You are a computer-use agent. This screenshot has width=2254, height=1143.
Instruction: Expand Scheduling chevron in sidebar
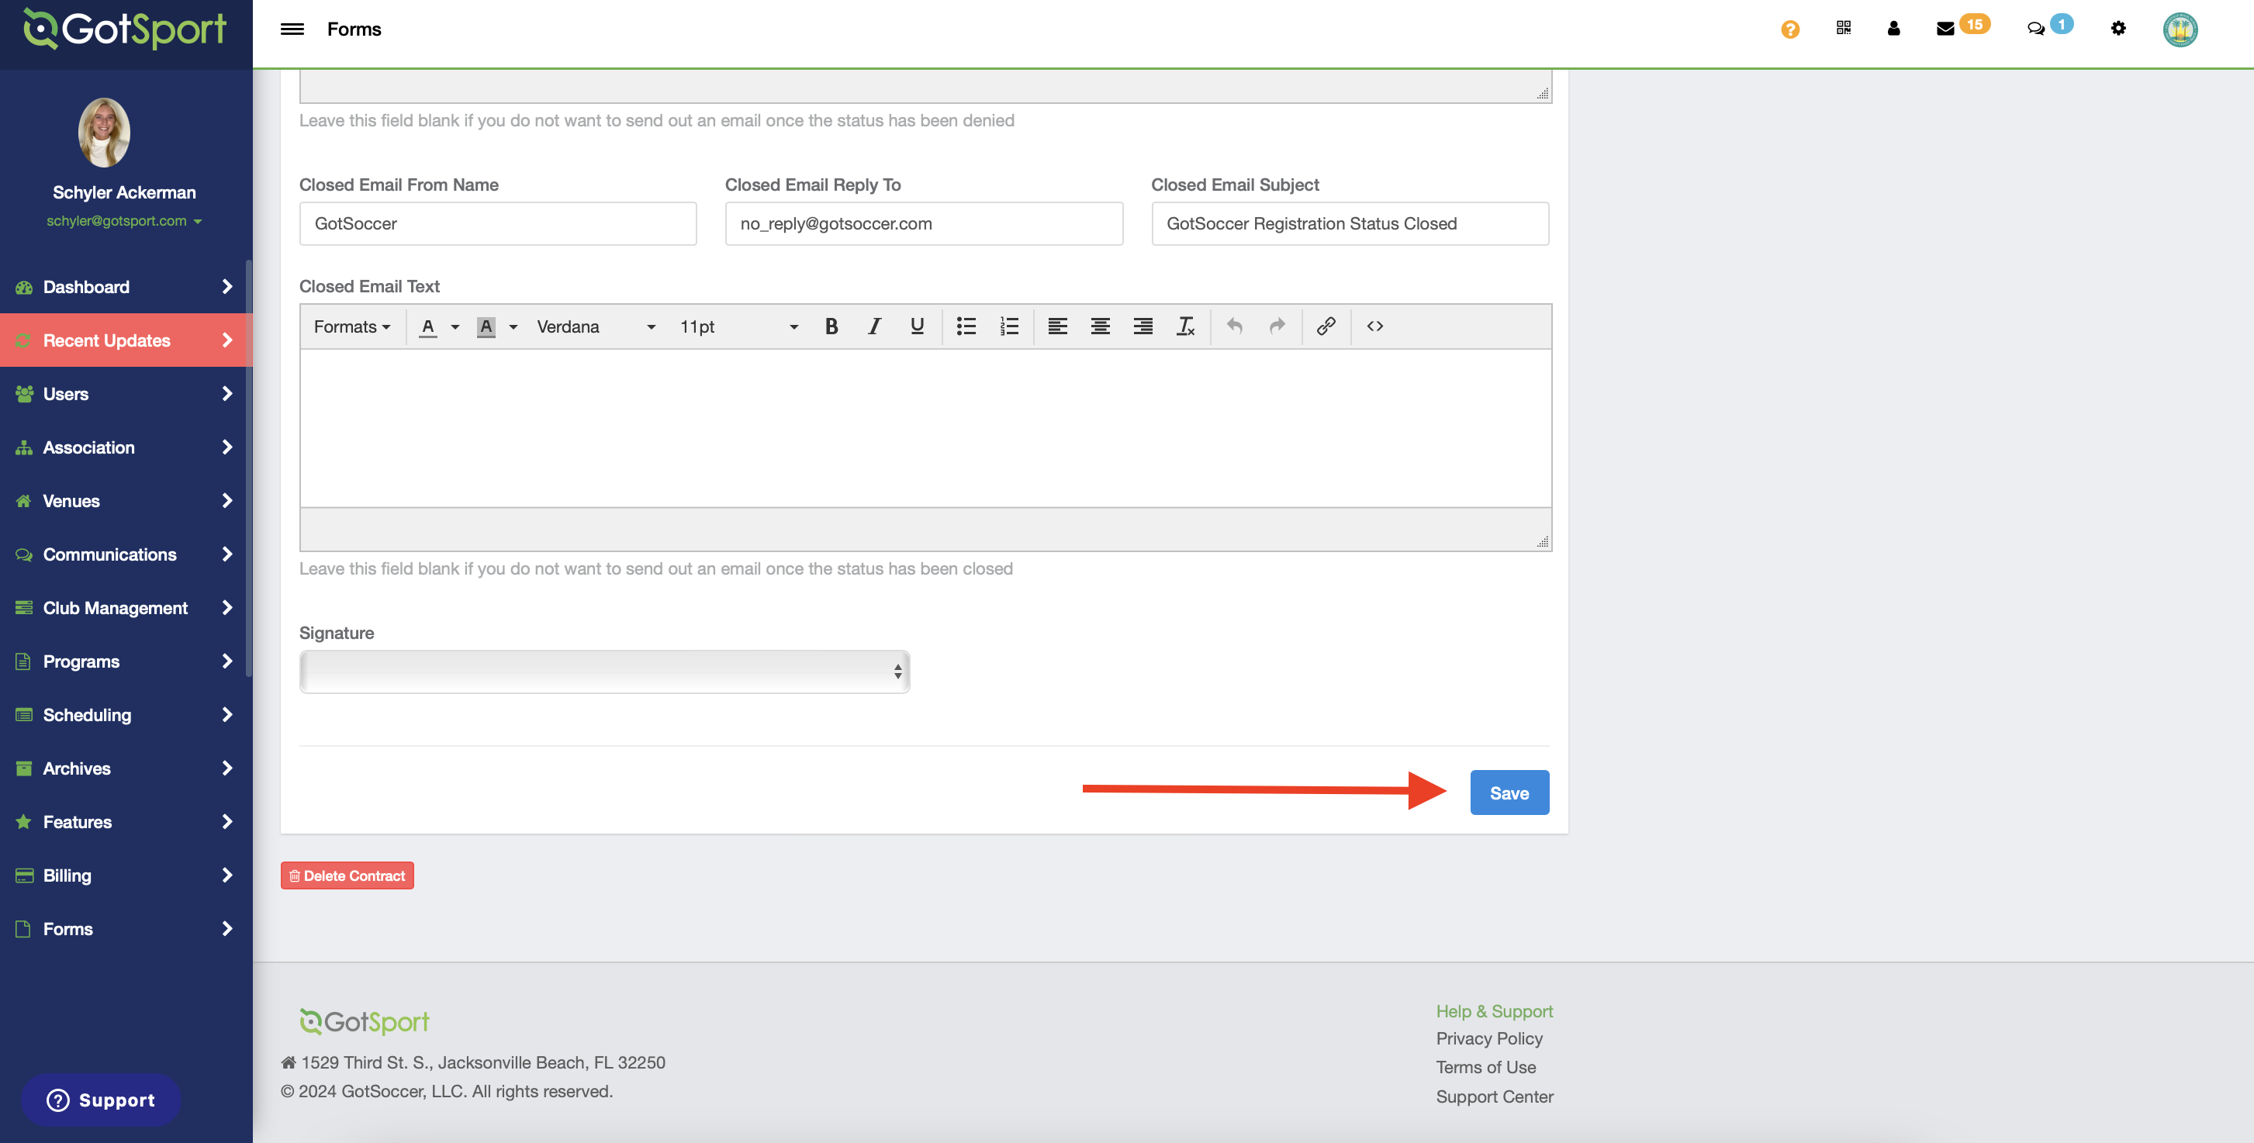[x=227, y=714]
